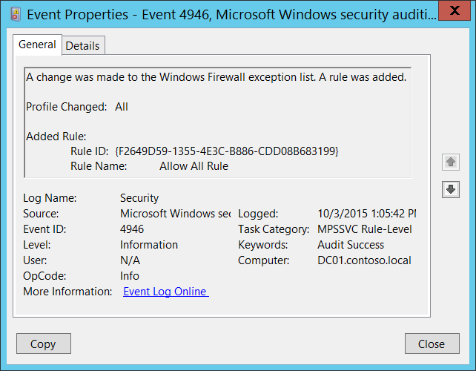Image resolution: width=476 pixels, height=371 pixels.
Task: Click the Close button at bottom right
Action: 431,344
